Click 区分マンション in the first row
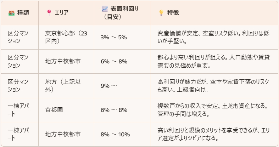This screenshot has width=279, height=147. [18, 37]
